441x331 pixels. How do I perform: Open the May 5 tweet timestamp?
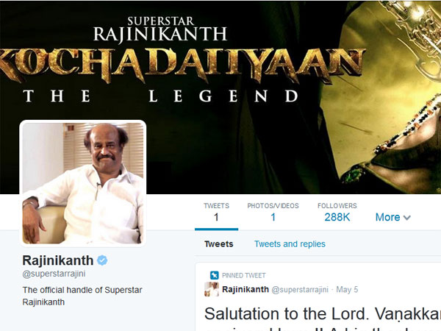[347, 290]
